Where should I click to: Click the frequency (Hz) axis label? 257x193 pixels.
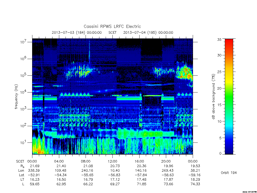coord(16,96)
